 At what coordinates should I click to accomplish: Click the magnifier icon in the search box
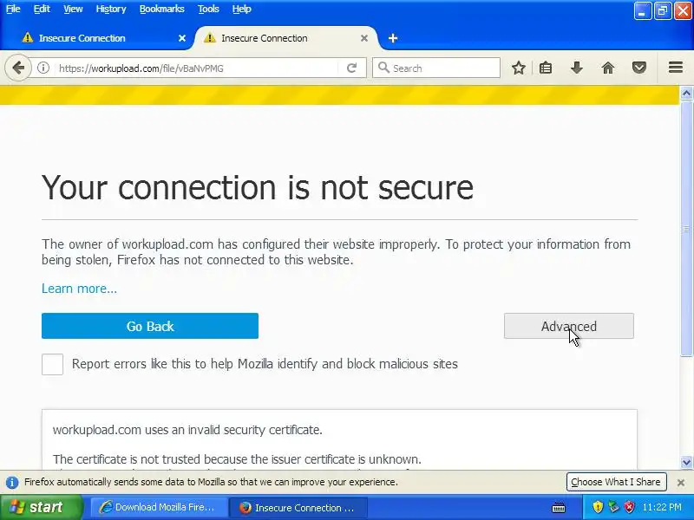(383, 68)
